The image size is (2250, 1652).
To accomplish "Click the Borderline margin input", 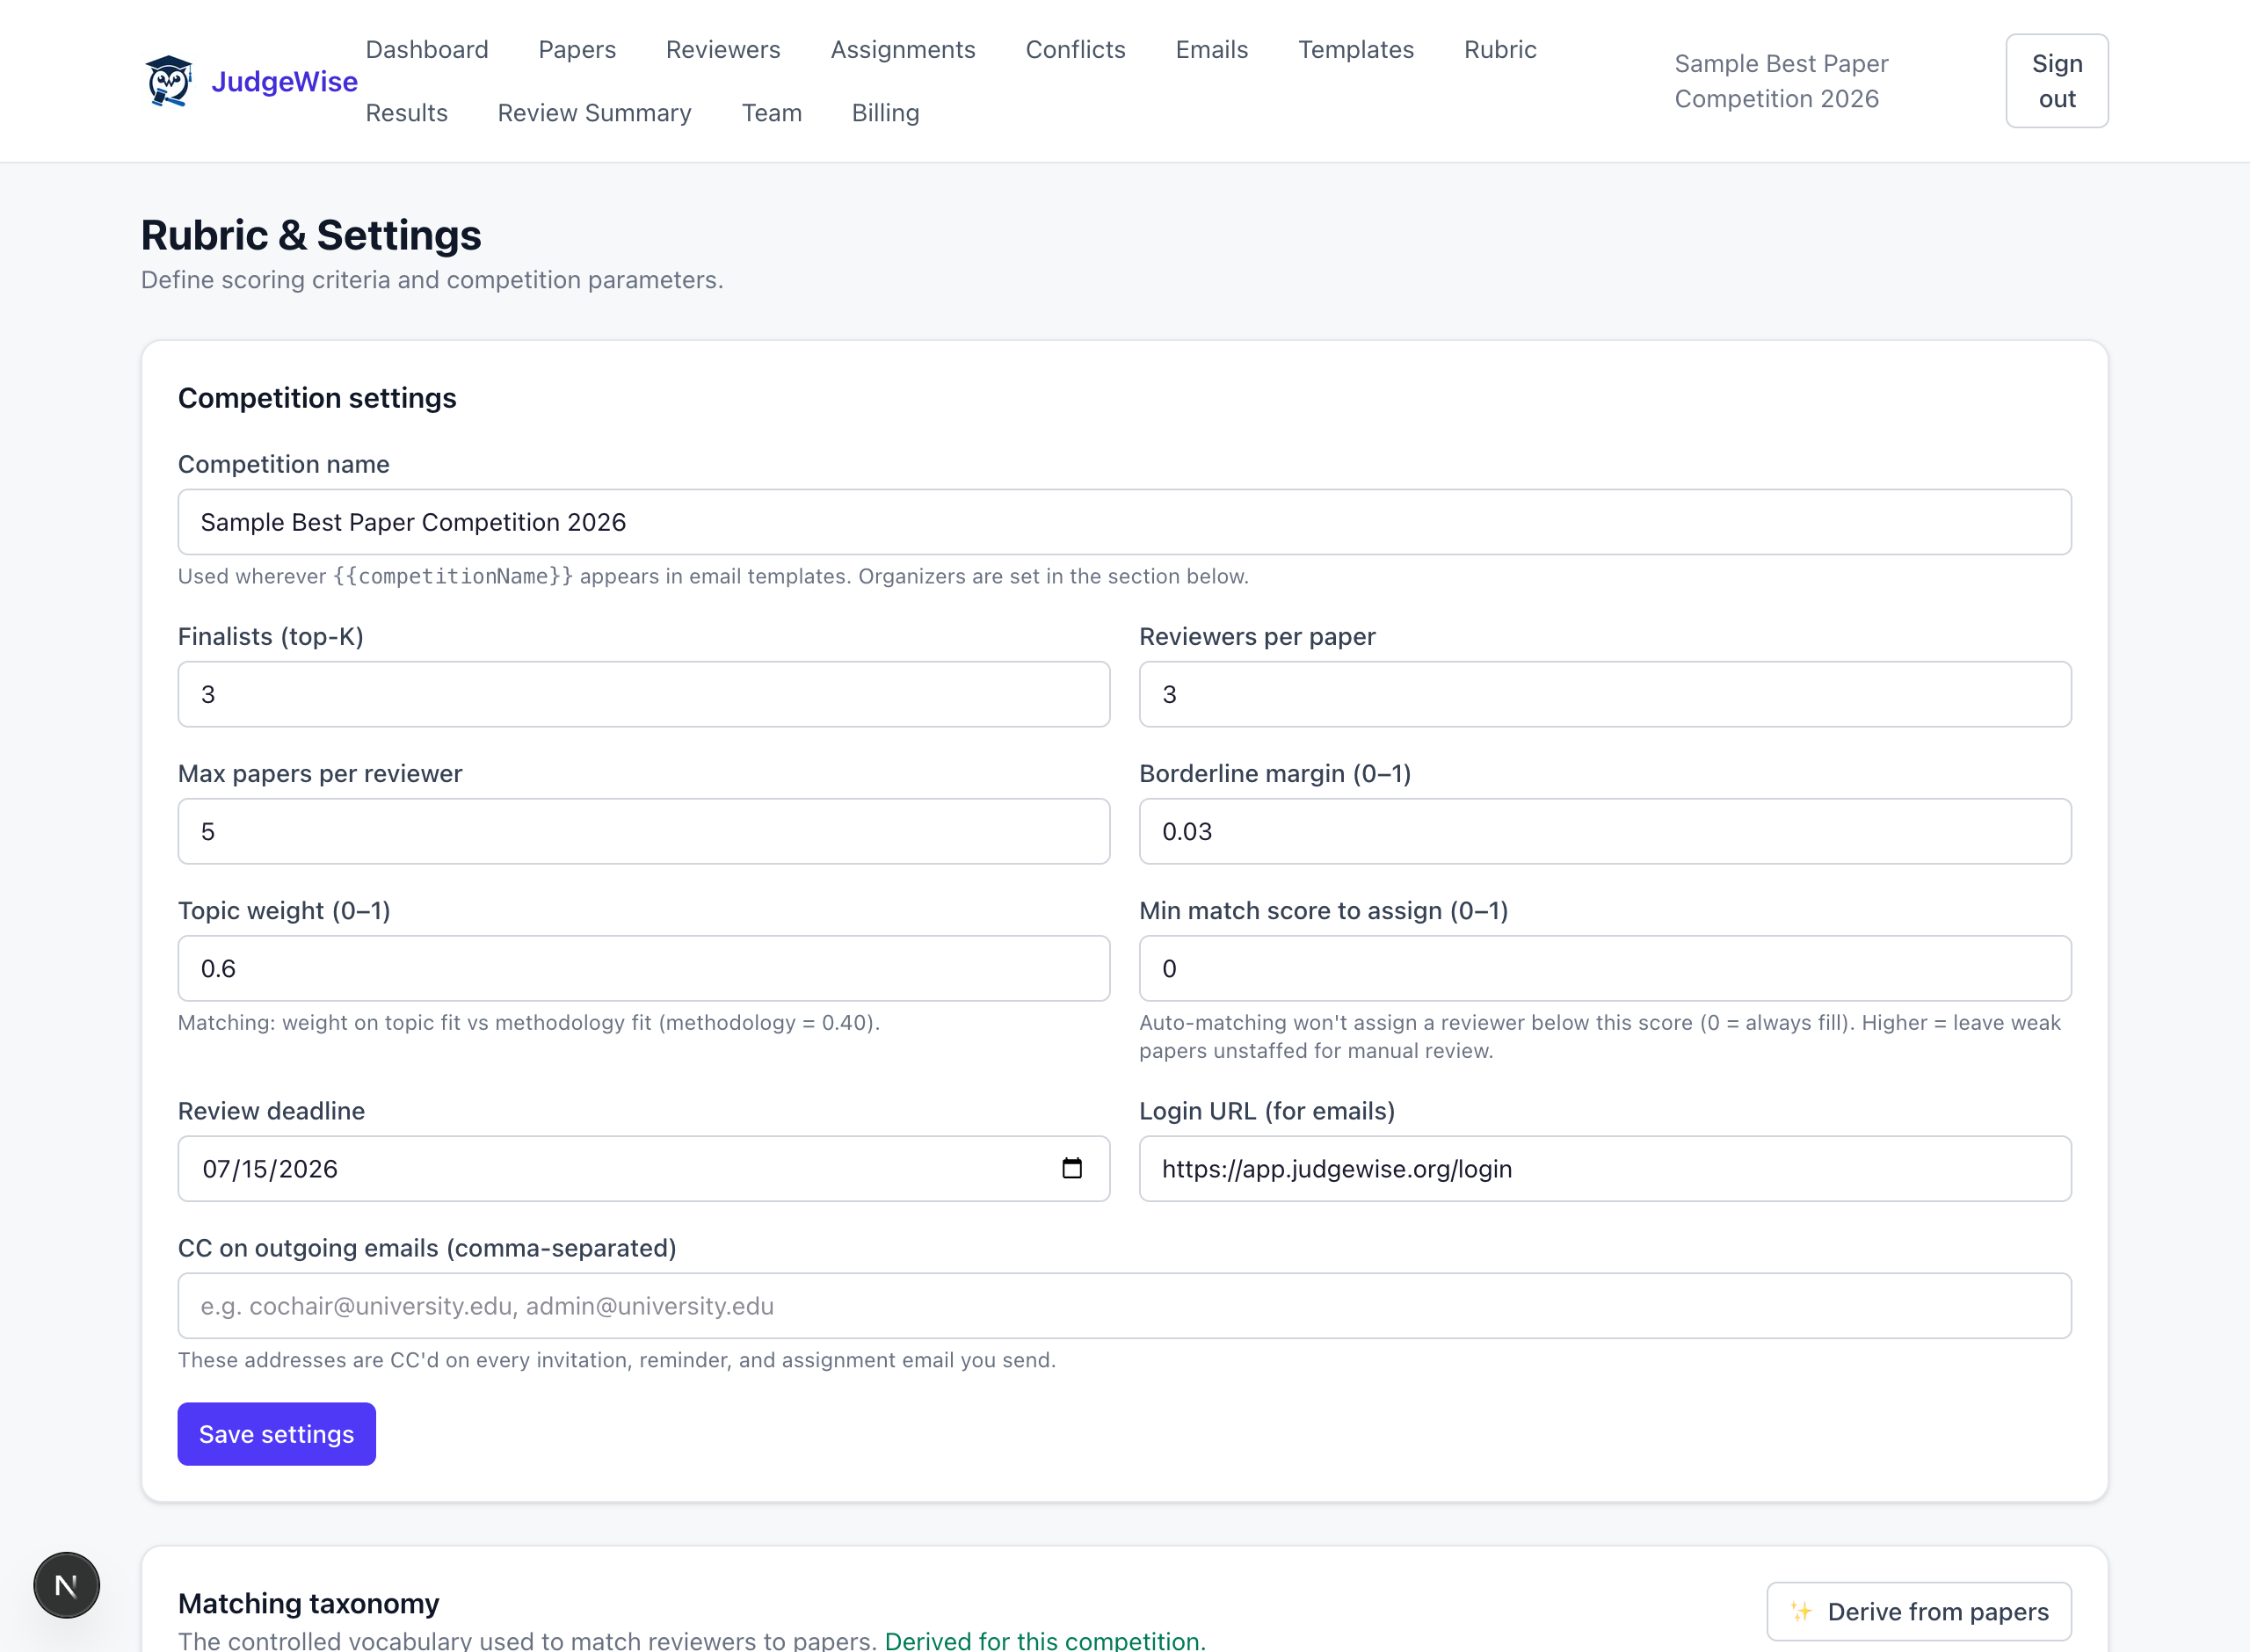I will pos(1604,831).
